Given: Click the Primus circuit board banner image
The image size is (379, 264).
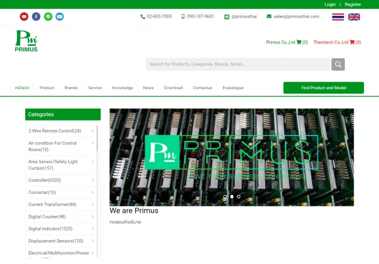Looking at the screenshot, I should tap(232, 157).
